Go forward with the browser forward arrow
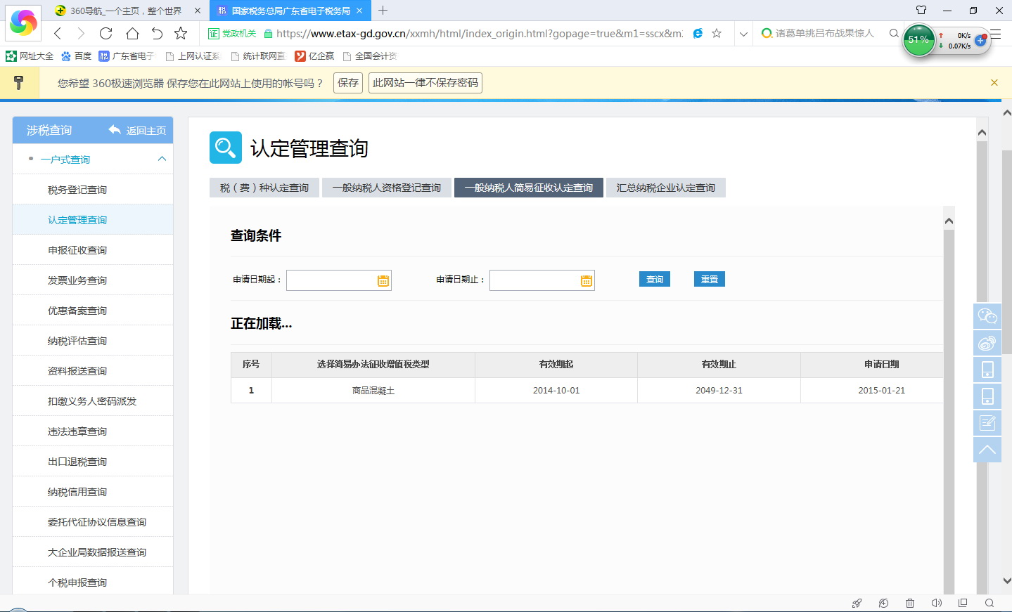This screenshot has height=612, width=1012. click(x=81, y=33)
